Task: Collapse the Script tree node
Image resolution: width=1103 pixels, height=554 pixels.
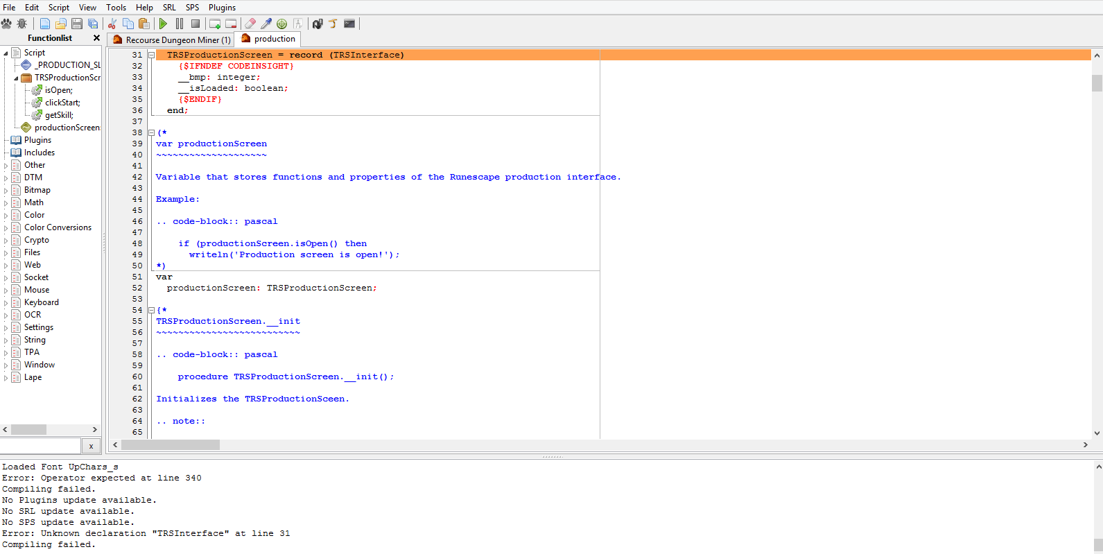Action: (x=6, y=53)
